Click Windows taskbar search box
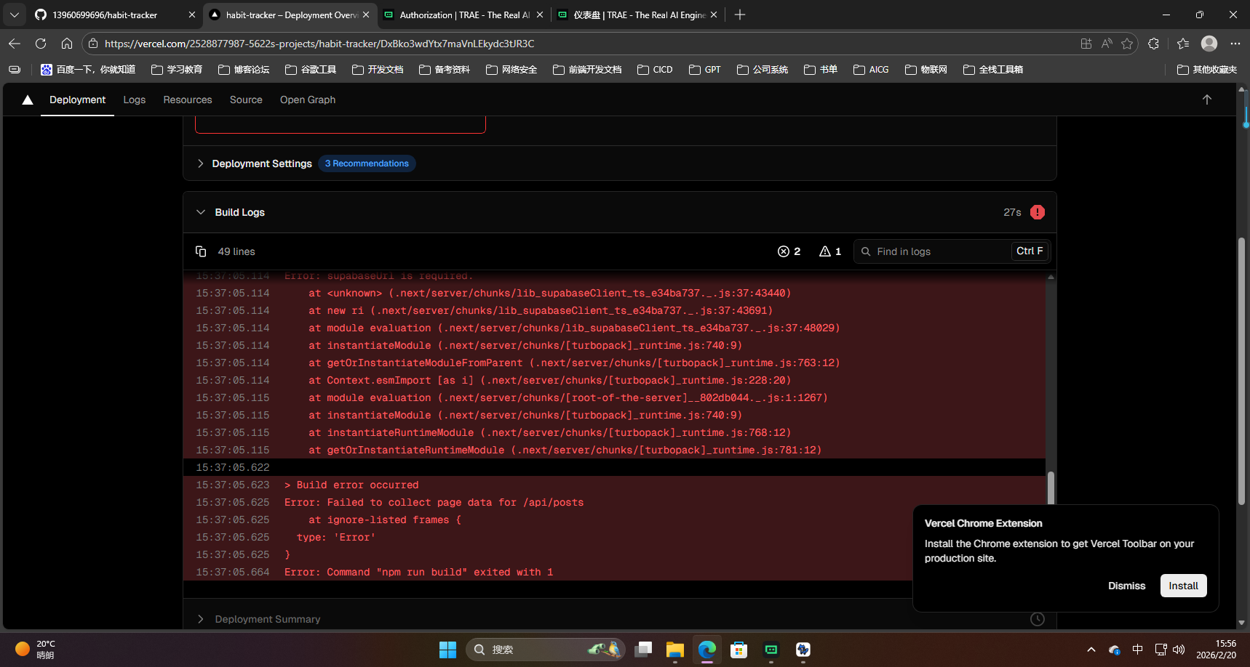Screen dimensions: 1250x667 (545, 650)
